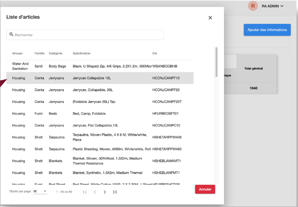This screenshot has height=207, width=298.
Task: Open the objects per page dropdown
Action: [40, 192]
